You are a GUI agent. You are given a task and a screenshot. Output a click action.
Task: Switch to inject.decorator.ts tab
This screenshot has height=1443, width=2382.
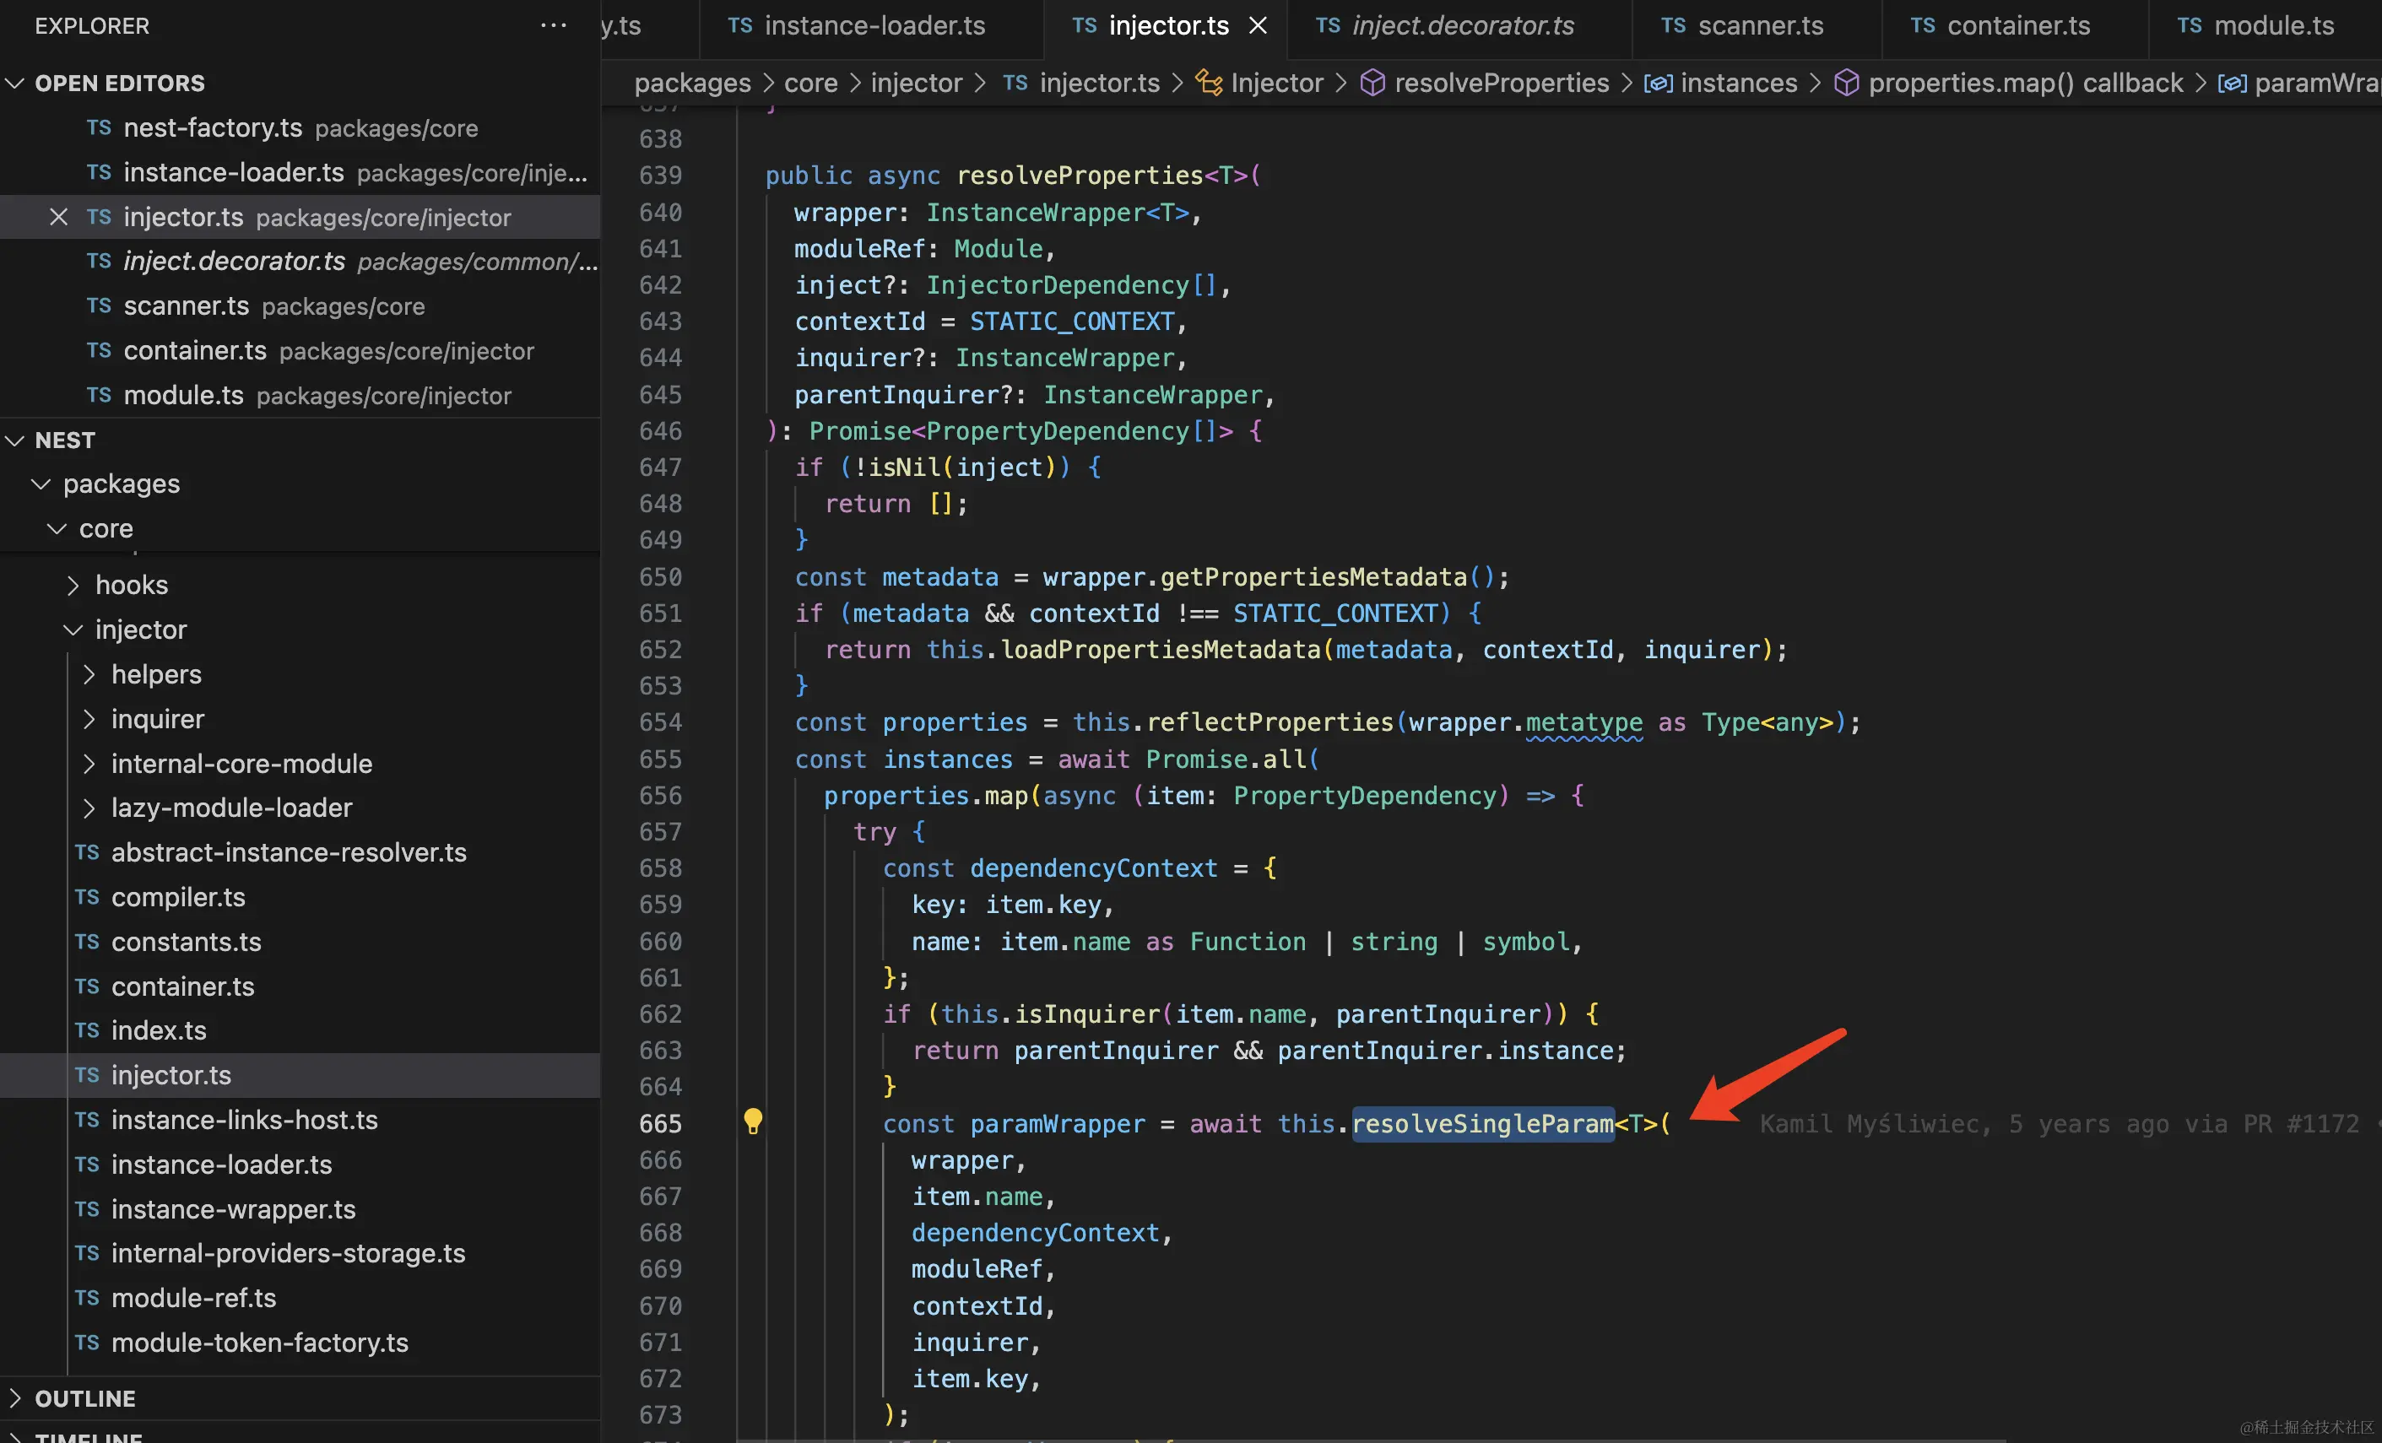(x=1459, y=27)
